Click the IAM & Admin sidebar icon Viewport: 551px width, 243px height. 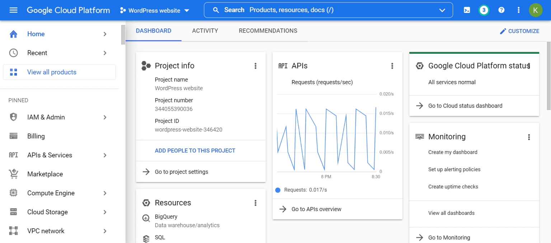13,117
